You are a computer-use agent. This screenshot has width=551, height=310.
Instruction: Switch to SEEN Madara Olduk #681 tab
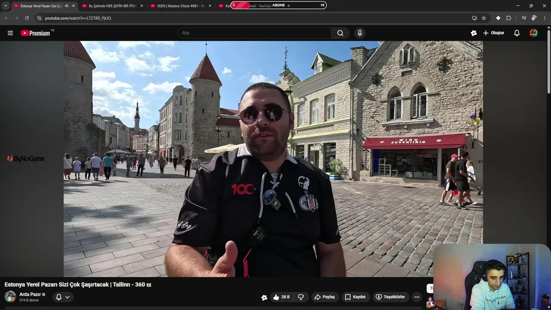click(x=180, y=6)
